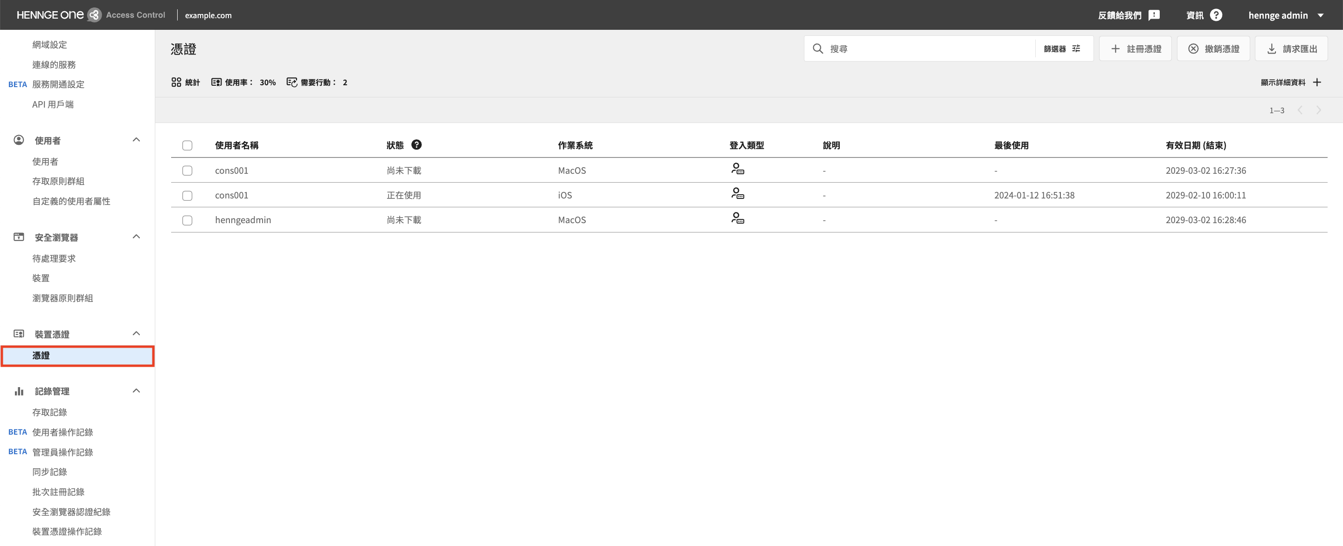The image size is (1343, 546).
Task: Check the henngeadmin row checkbox
Action: tap(187, 220)
